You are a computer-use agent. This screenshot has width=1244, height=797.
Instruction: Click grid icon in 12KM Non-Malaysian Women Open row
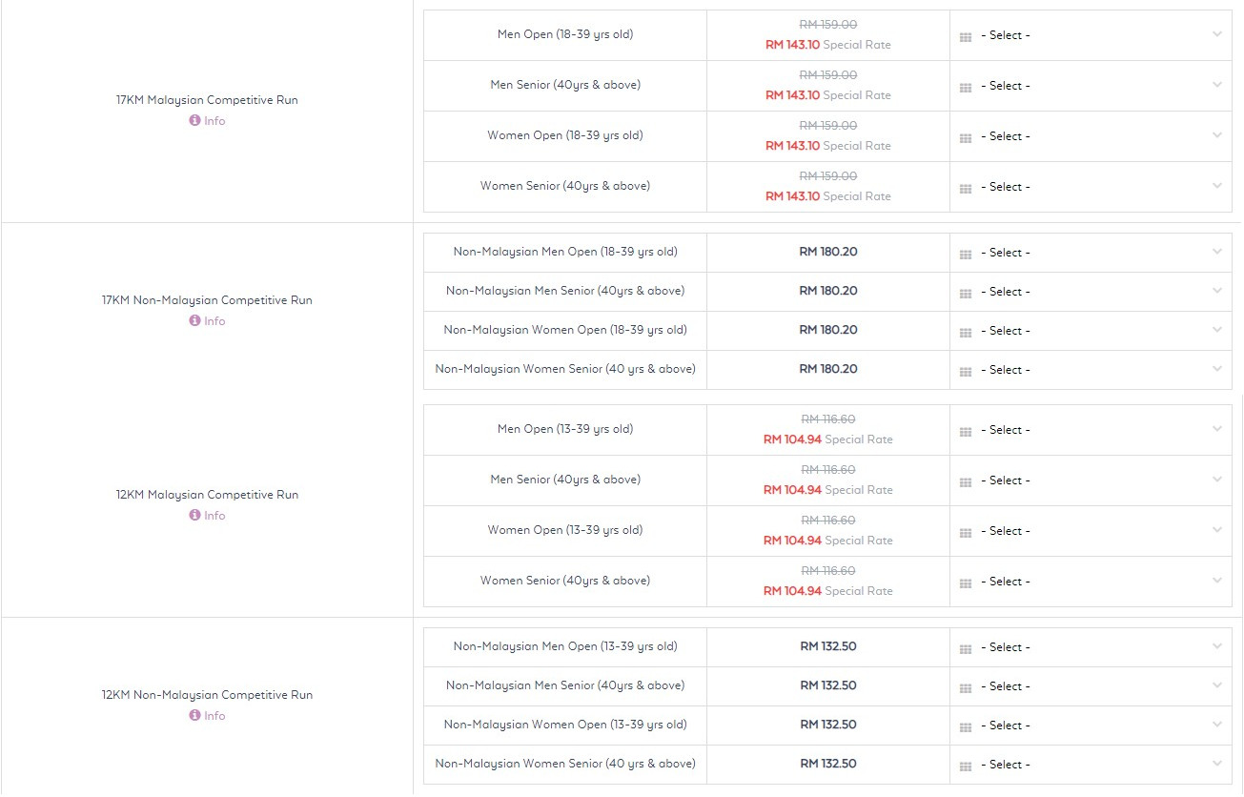pos(966,726)
